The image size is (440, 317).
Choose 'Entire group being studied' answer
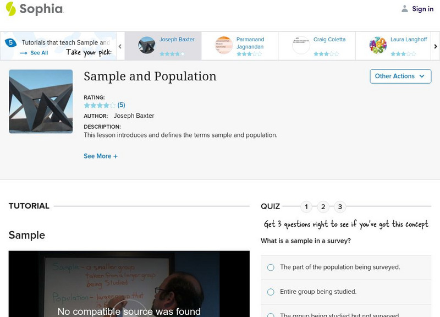(271, 292)
